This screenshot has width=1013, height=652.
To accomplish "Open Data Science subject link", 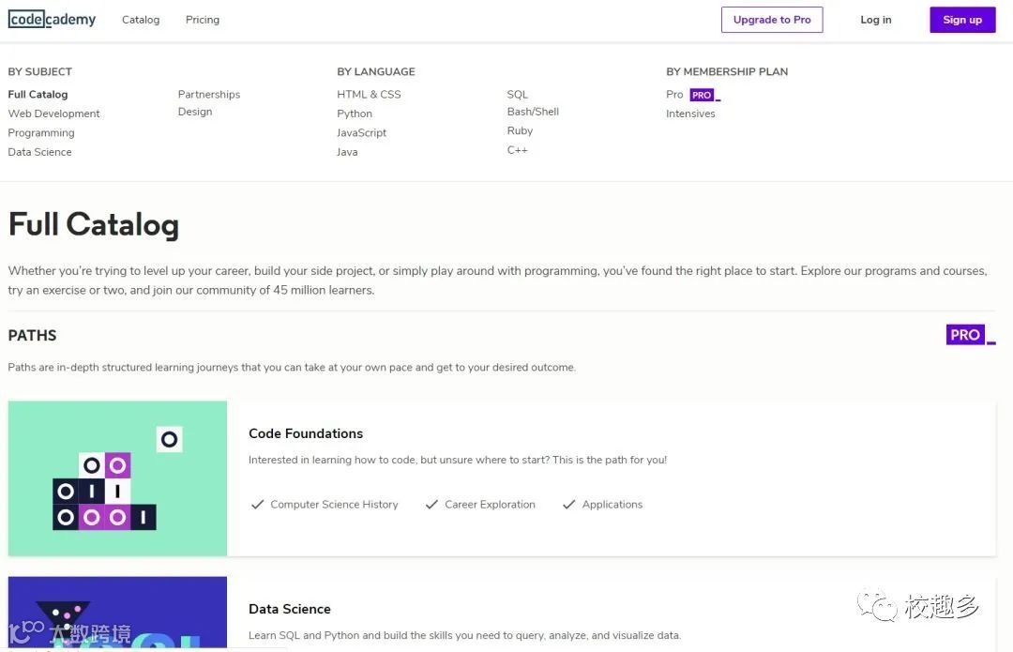I will 39,153.
